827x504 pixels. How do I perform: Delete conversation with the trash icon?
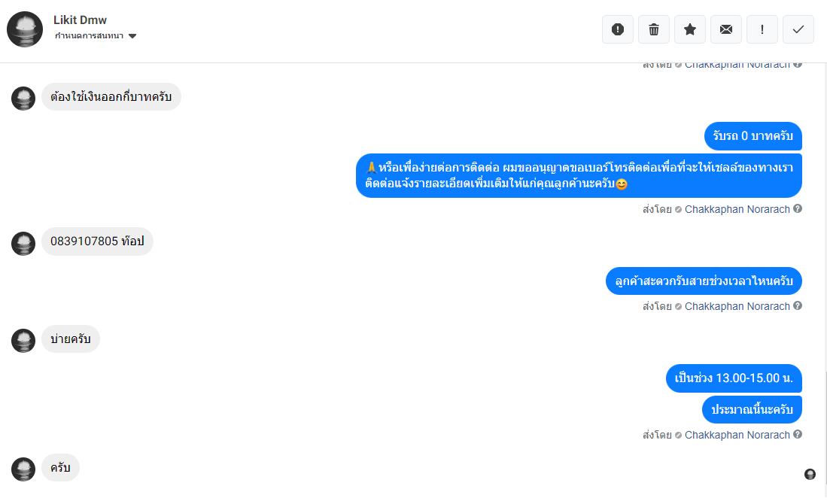(654, 29)
